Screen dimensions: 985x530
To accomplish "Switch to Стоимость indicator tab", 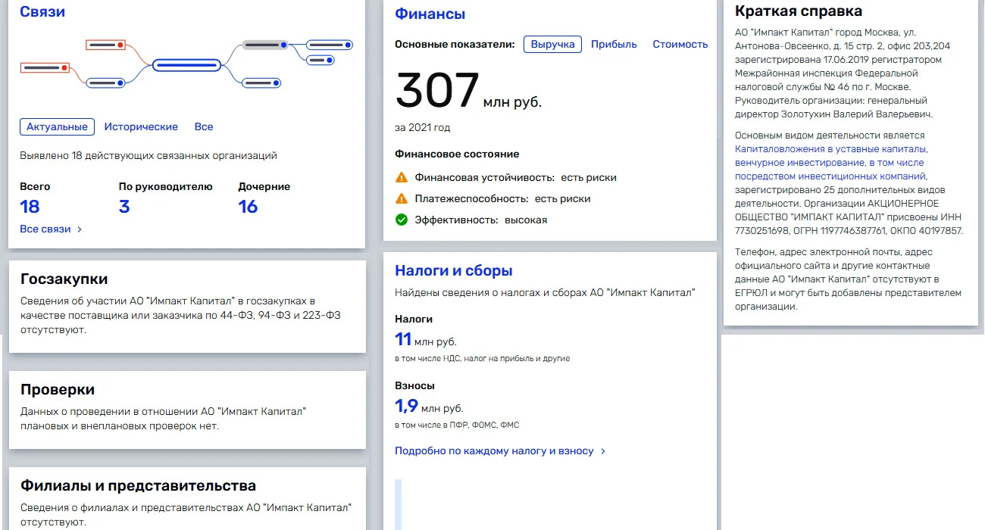I will [x=680, y=45].
